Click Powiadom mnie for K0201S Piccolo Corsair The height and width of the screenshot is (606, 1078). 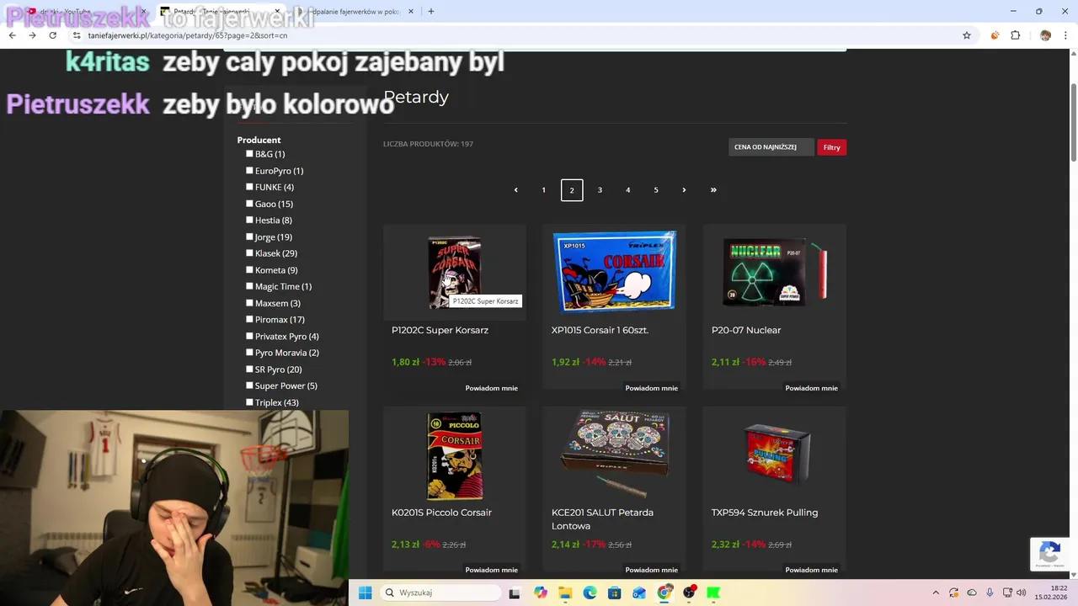[x=492, y=570]
